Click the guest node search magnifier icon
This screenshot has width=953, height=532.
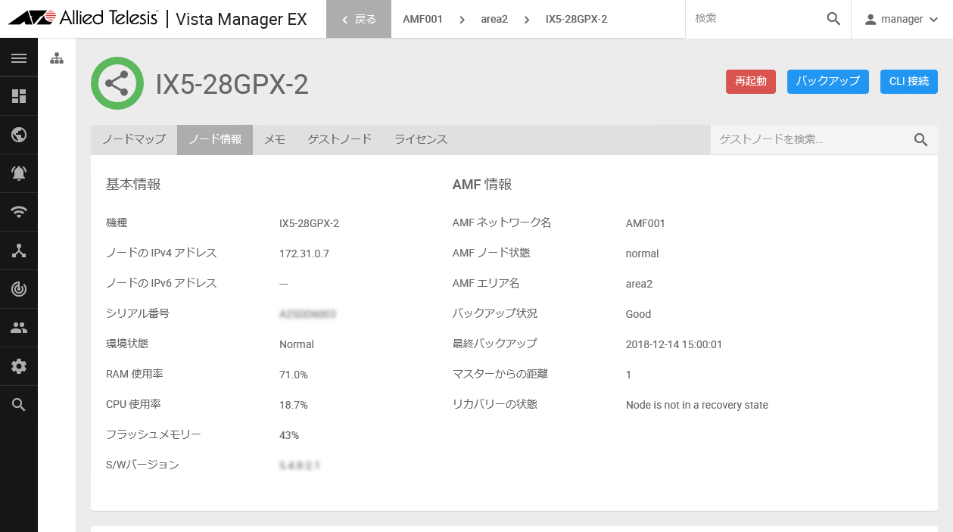[920, 139]
